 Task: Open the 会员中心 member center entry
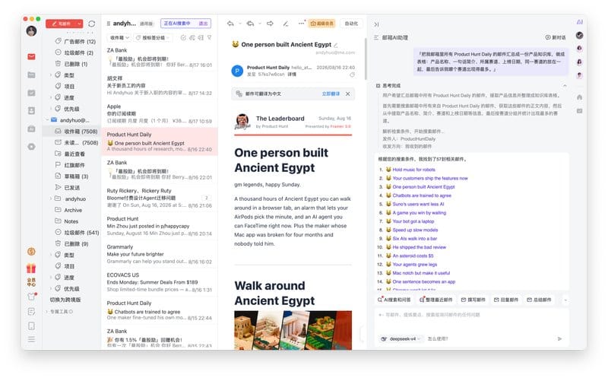point(31,282)
